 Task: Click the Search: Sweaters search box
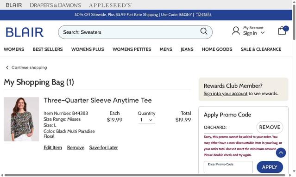click(135, 32)
